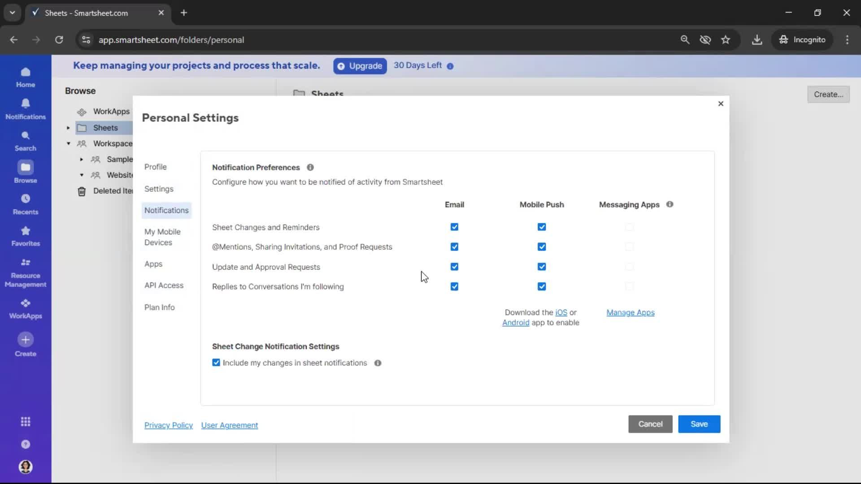Click the Save button
Screen dimensions: 861x484
699,424
